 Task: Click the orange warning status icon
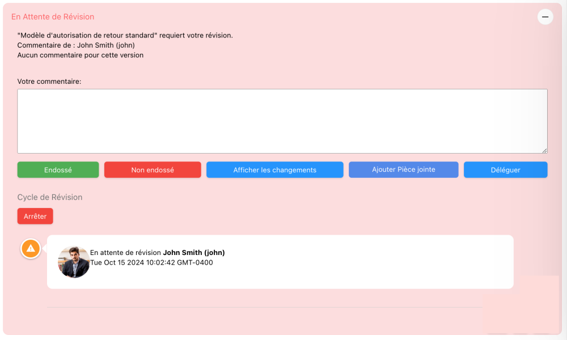click(31, 248)
